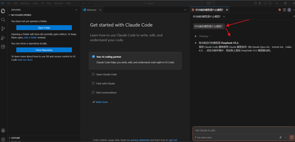Switch to the 你当前的模型是什么模型? Claude tab

point(209,10)
